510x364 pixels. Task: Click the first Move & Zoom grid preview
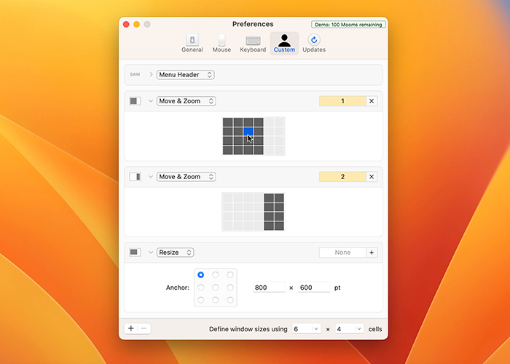254,136
